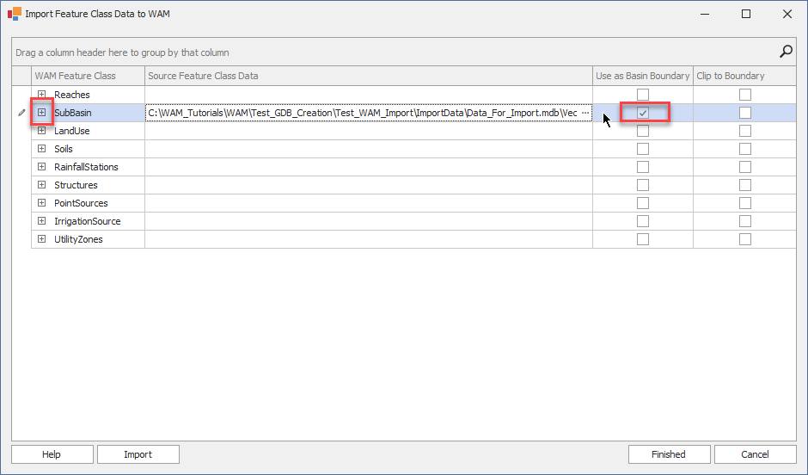Select the SubBasin feature class text
808x475 pixels.
(x=73, y=113)
